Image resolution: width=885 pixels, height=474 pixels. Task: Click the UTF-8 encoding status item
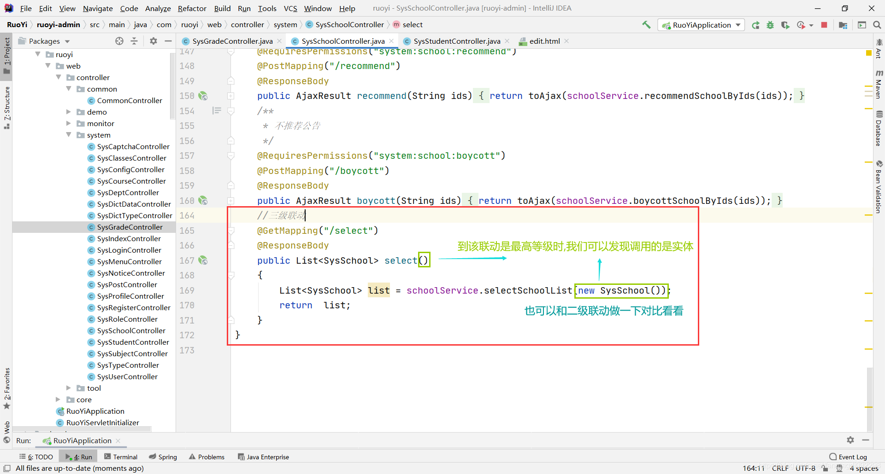click(805, 468)
